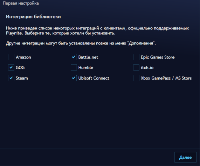
Task: Click the Ubisoft Connect label text
Action: pyautogui.click(x=94, y=78)
